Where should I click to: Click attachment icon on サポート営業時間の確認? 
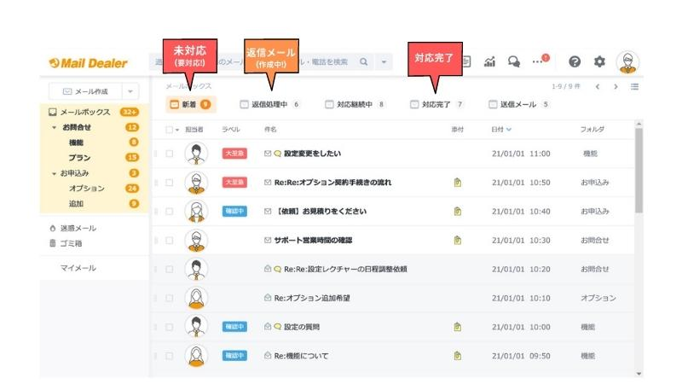[x=458, y=240]
